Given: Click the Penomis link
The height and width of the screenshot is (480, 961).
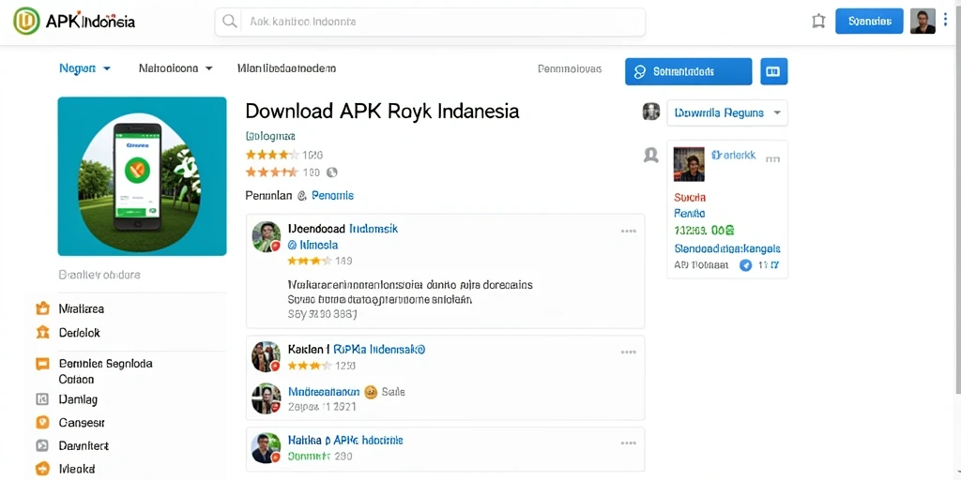Looking at the screenshot, I should (x=332, y=196).
